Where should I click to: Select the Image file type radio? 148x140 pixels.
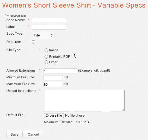coord(46,50)
